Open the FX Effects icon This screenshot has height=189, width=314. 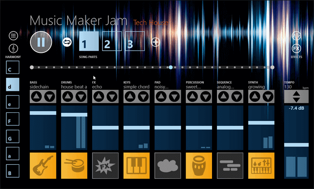(297, 48)
